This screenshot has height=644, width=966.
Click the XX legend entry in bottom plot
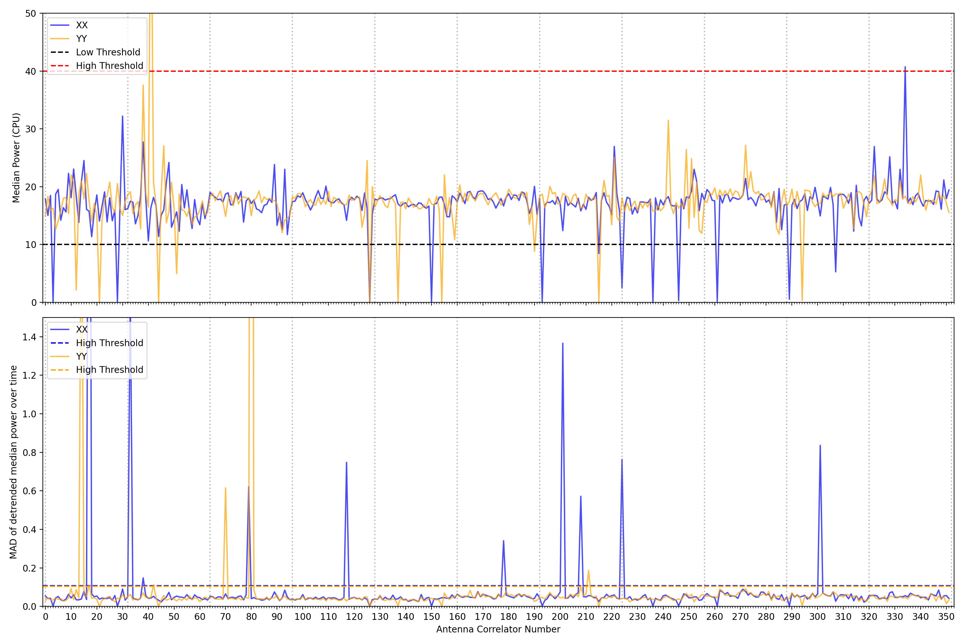[81, 329]
